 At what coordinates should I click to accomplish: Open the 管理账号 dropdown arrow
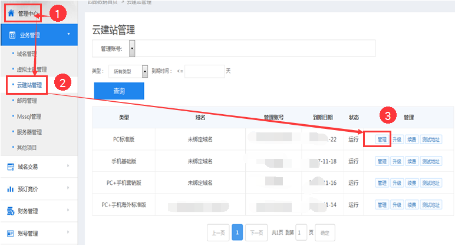point(132,48)
